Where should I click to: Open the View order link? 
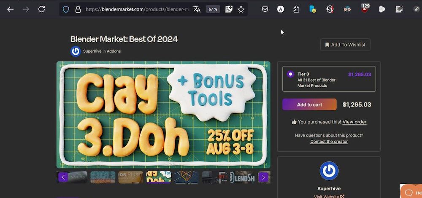tap(354, 122)
